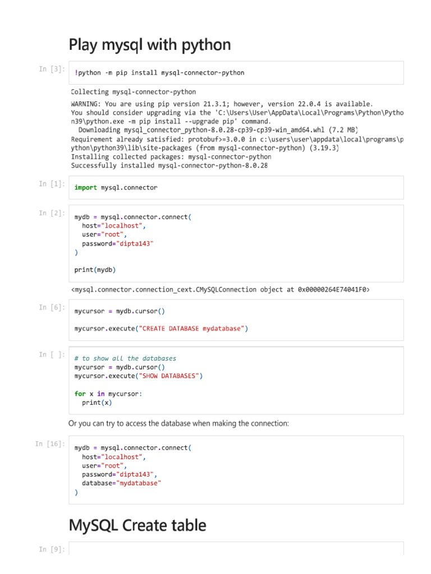Screen dimensions: 431x574
Task: Click the 'In [1]:' prompt label
Action: coord(52,184)
